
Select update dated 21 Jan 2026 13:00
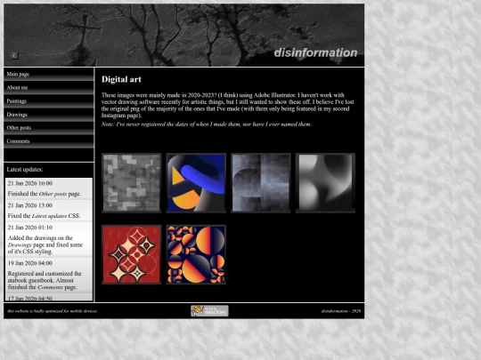click(30, 205)
